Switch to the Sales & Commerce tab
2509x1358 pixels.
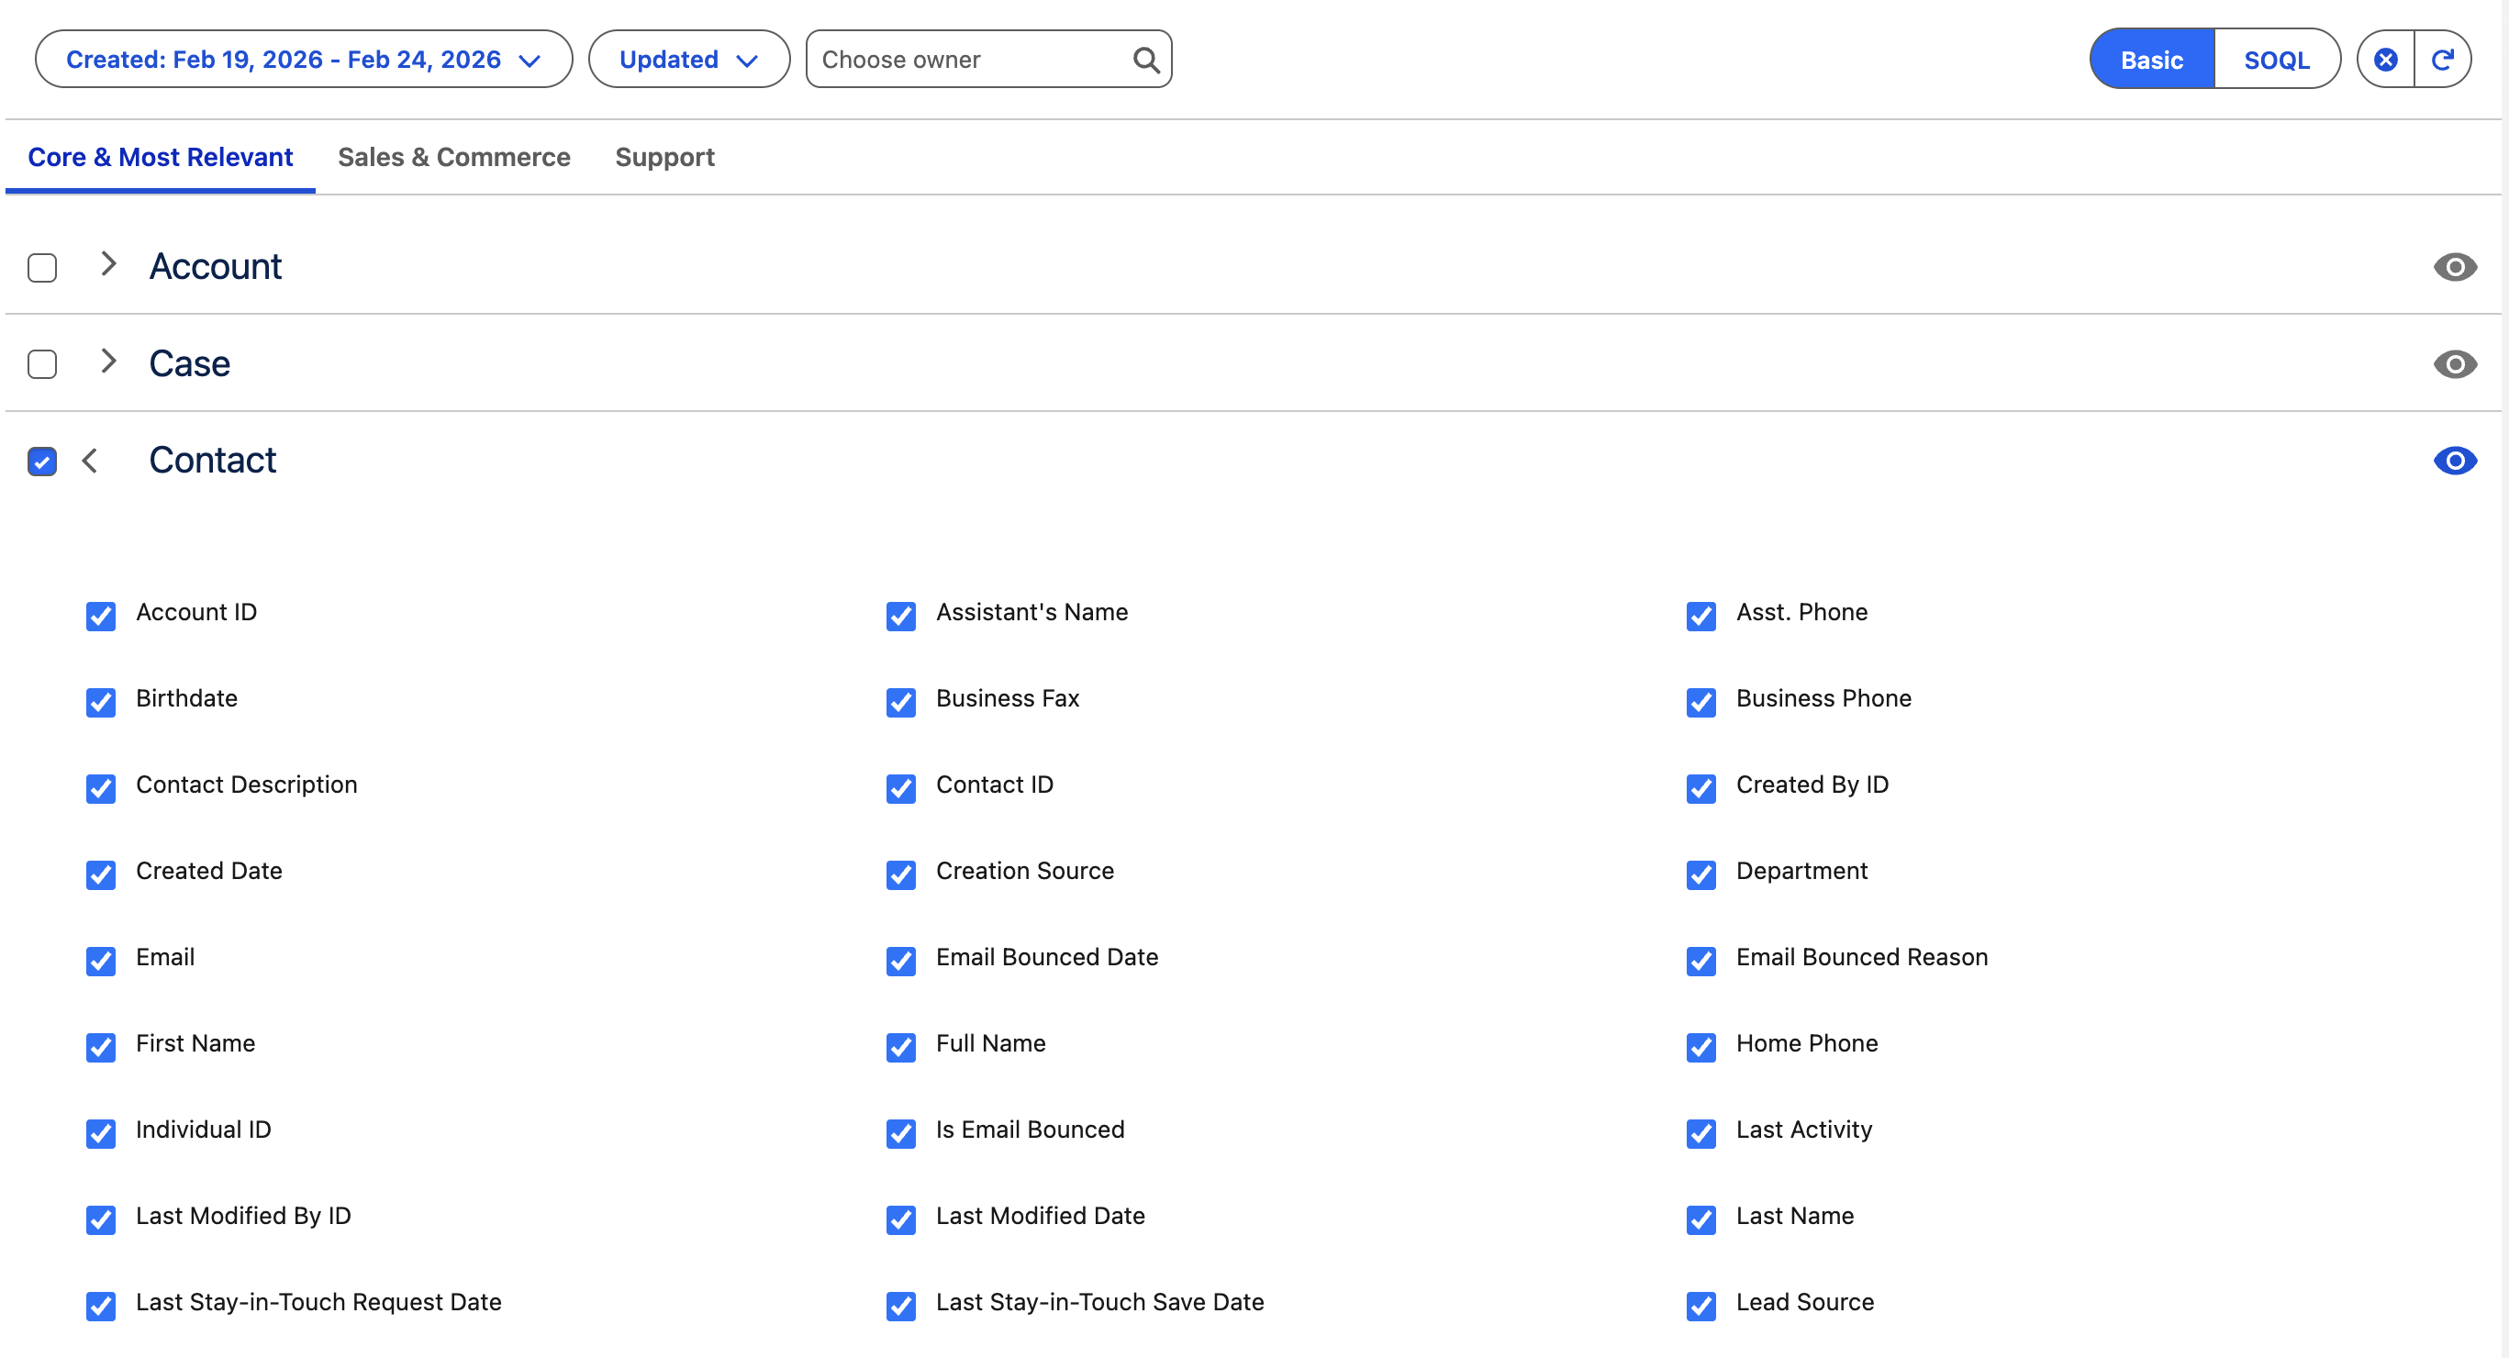pos(454,158)
